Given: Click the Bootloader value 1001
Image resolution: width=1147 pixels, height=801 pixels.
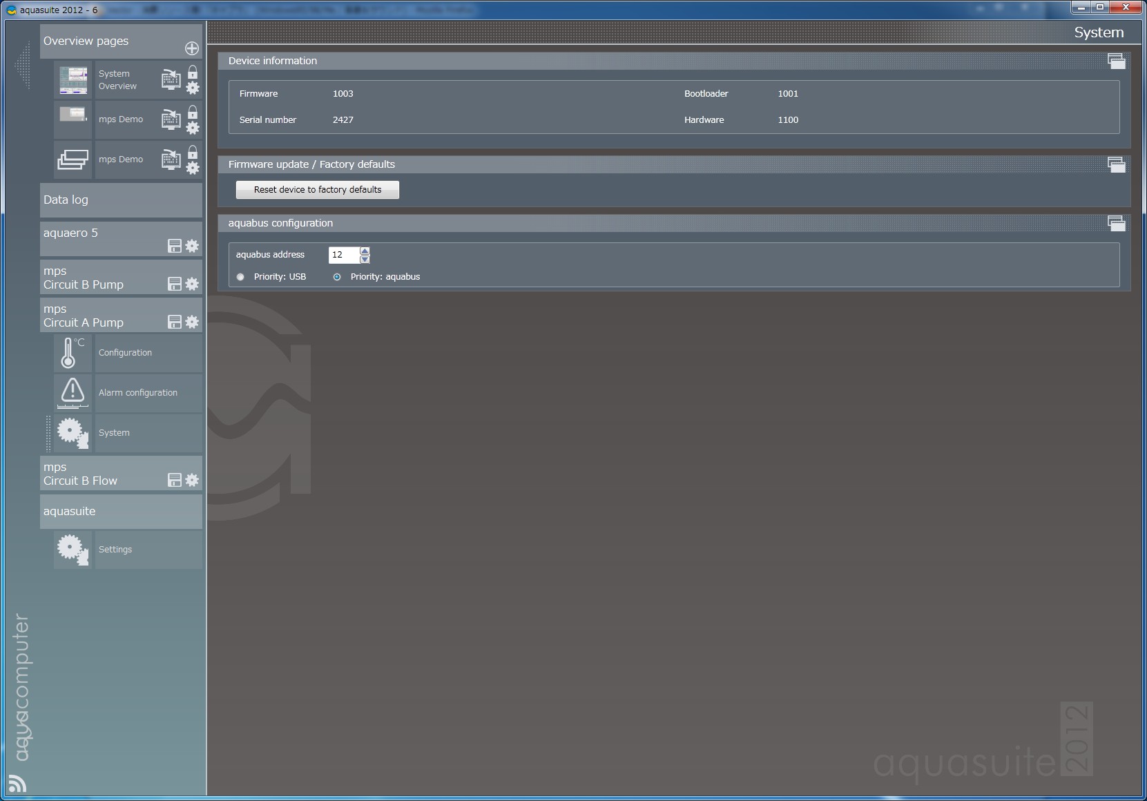Looking at the screenshot, I should (x=788, y=94).
